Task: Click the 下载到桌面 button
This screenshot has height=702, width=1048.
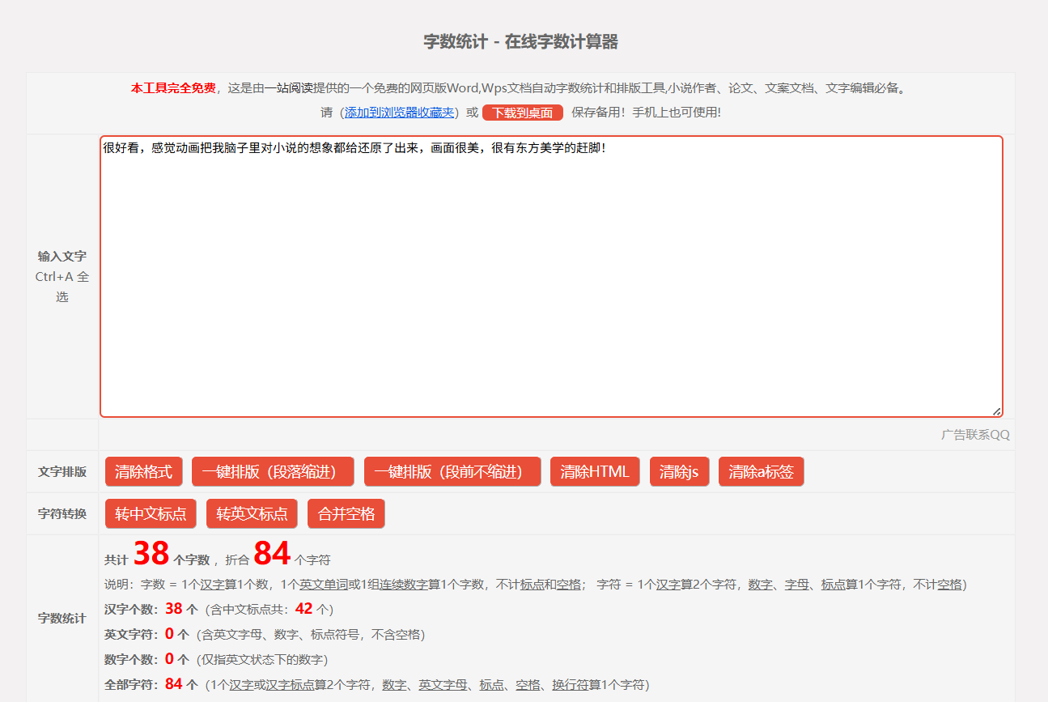Action: 523,113
